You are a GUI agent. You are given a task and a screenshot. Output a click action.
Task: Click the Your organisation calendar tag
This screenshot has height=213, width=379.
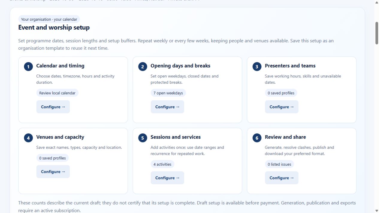coord(49,19)
